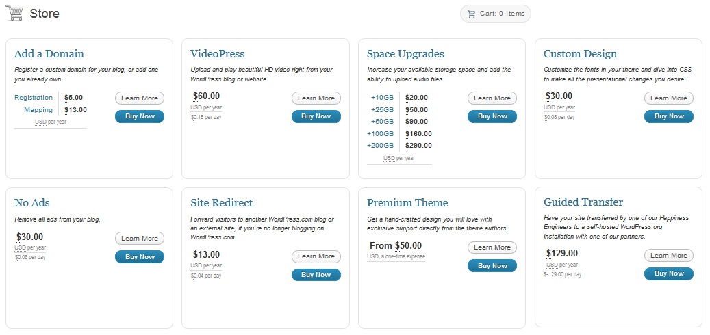Open the Cart: 0 items button
The image size is (710, 335).
coord(496,14)
